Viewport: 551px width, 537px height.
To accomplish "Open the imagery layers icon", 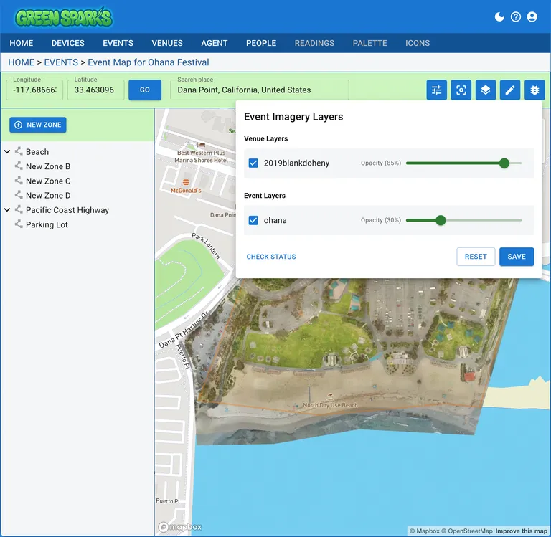I will [x=486, y=90].
